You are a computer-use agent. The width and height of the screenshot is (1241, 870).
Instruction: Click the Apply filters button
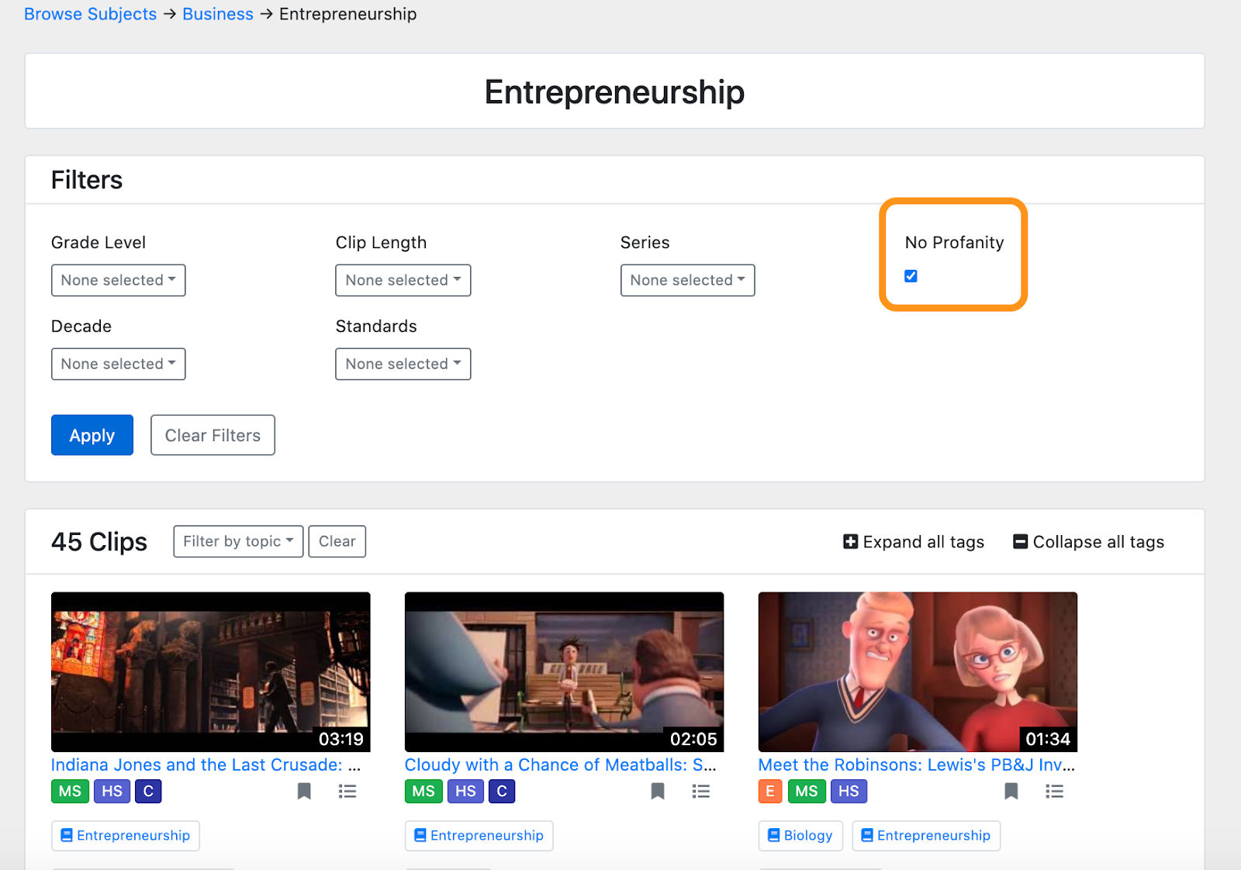(x=92, y=435)
